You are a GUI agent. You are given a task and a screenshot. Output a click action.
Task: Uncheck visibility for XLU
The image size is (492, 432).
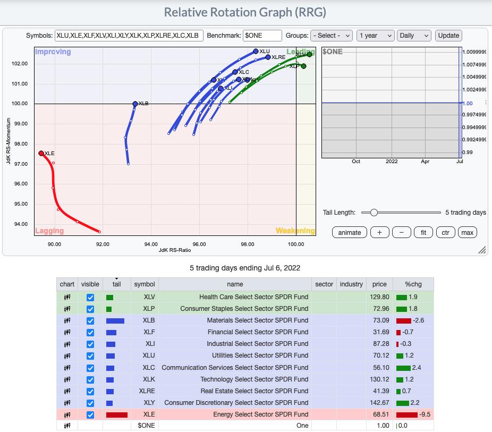[90, 356]
